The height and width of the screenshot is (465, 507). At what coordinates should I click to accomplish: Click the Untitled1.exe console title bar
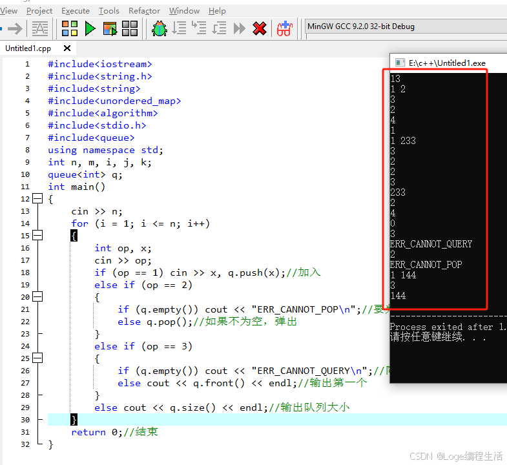[x=448, y=63]
